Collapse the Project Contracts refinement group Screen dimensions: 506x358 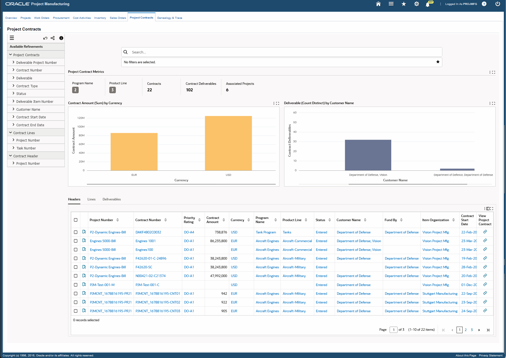pyautogui.click(x=11, y=55)
